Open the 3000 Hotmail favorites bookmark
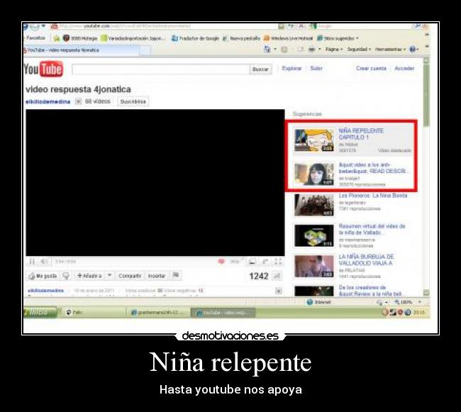The image size is (461, 412). coord(80,38)
